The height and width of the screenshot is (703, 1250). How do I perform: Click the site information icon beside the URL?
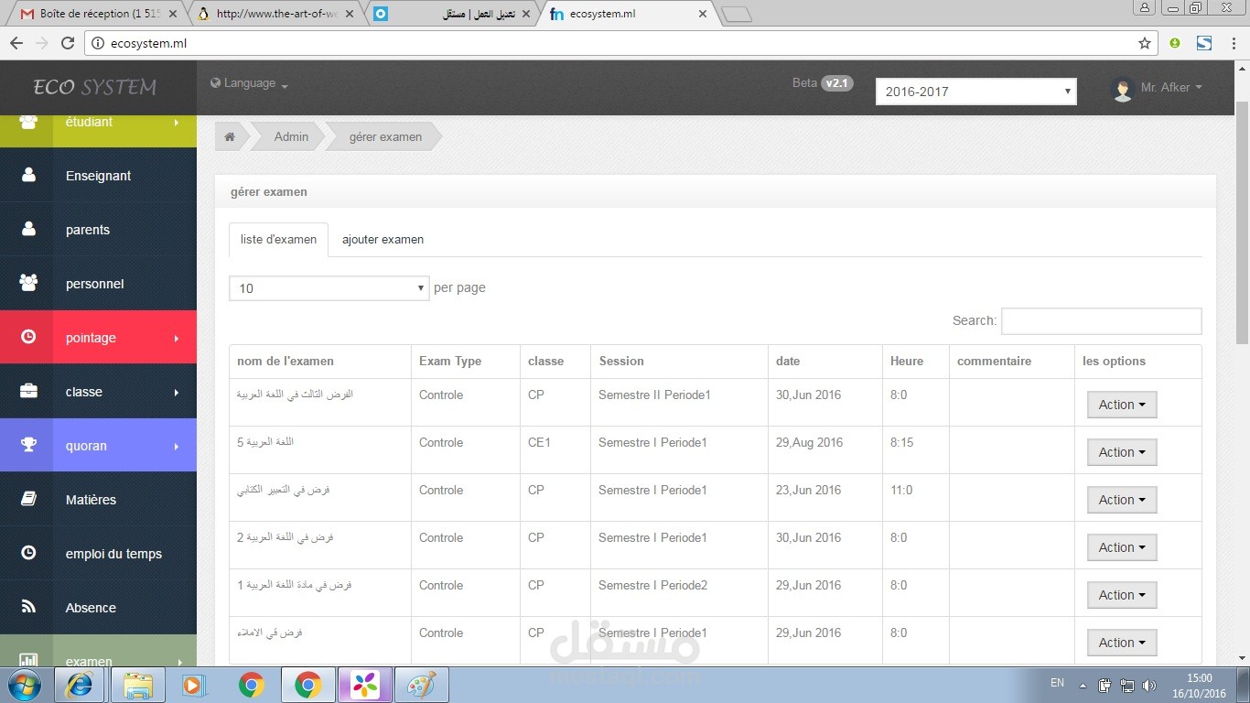(x=98, y=42)
